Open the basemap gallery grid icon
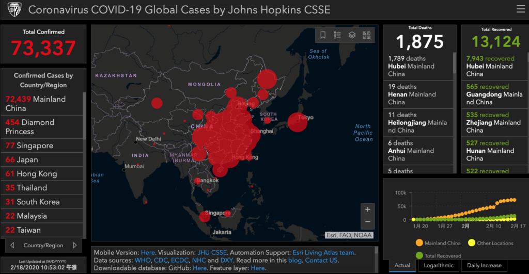Viewport: 529px width, 274px height. click(366, 35)
